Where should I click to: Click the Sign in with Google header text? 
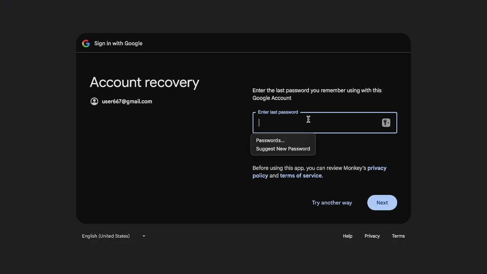click(118, 43)
